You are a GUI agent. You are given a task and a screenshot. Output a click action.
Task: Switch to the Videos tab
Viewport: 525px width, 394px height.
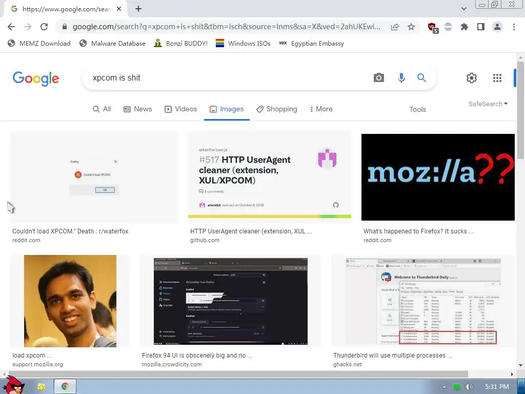point(180,109)
